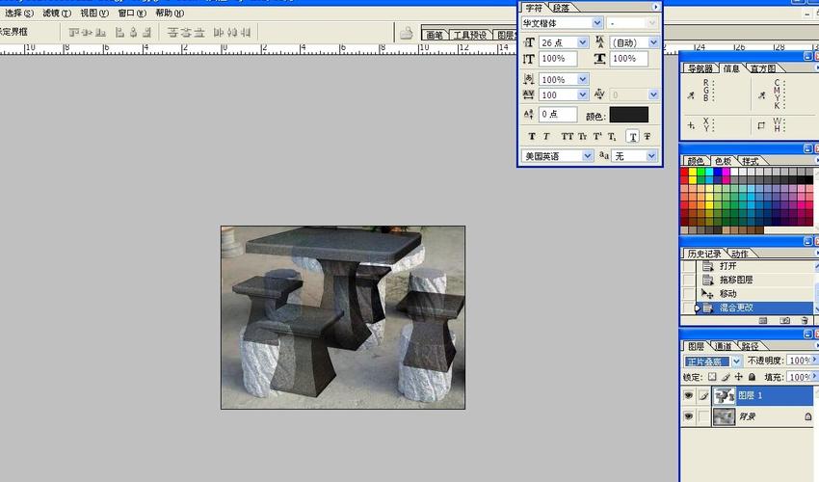Select the 移动 history state
This screenshot has width=819, height=482.
727,293
